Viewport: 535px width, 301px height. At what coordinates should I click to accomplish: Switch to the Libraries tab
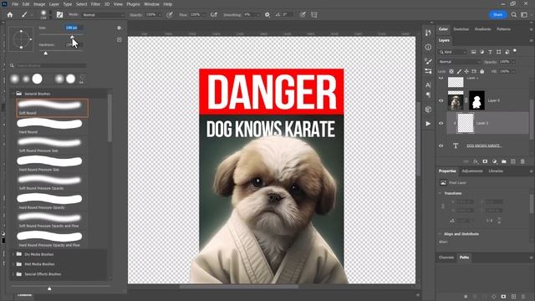pyautogui.click(x=496, y=171)
